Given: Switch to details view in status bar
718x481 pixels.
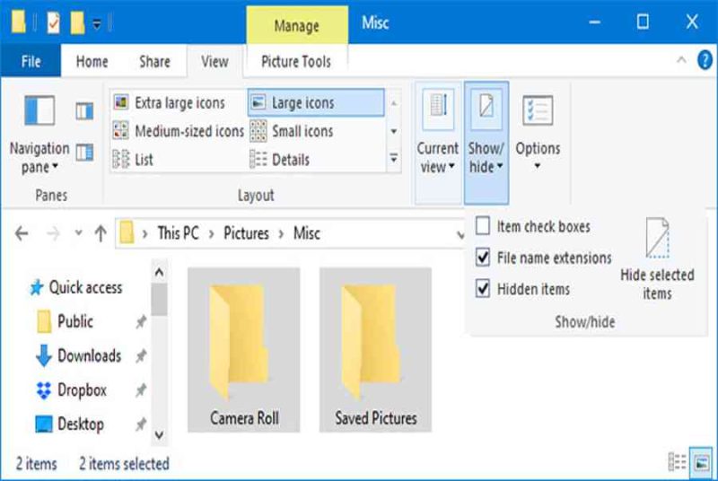Looking at the screenshot, I should pyautogui.click(x=678, y=463).
